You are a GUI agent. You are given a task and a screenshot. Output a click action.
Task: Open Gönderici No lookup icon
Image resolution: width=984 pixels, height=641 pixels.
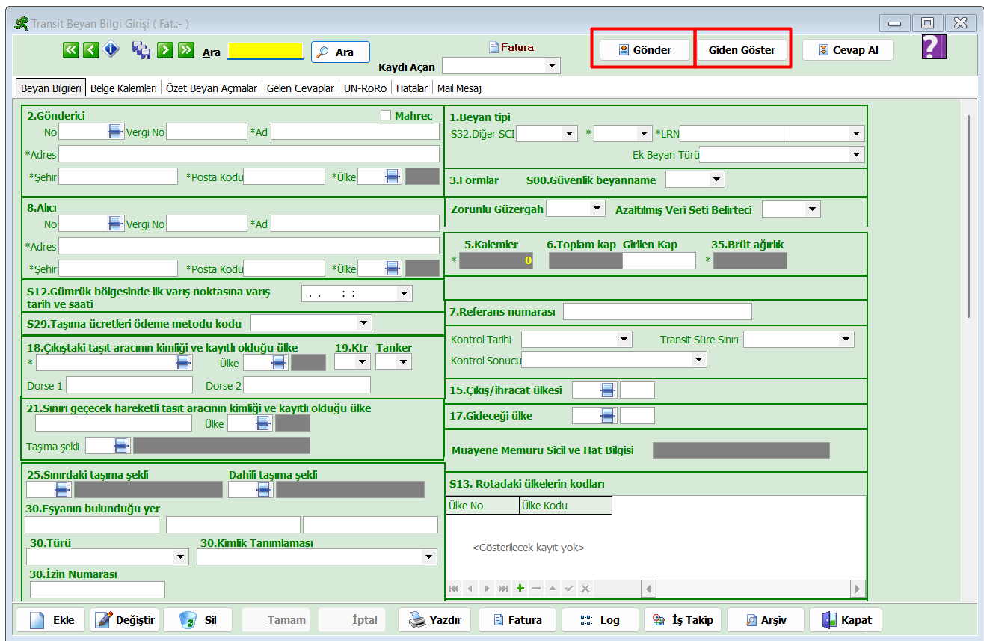114,132
